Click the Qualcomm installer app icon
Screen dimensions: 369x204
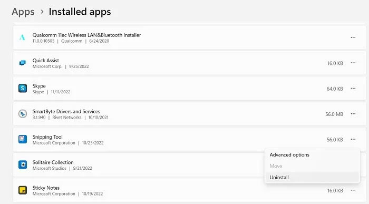tap(22, 37)
